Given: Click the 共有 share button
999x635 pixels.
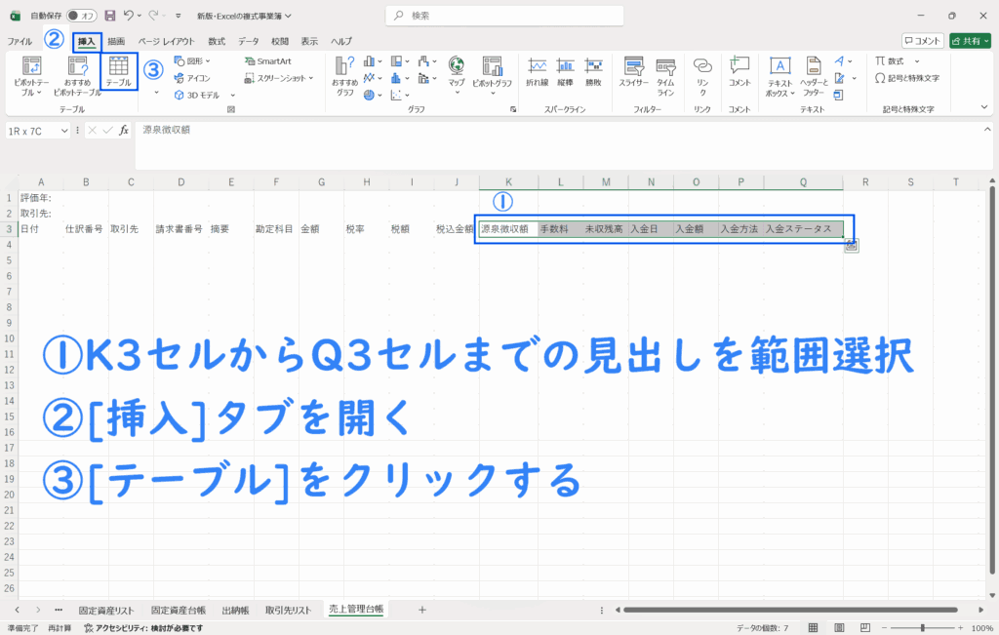Looking at the screenshot, I should point(970,41).
